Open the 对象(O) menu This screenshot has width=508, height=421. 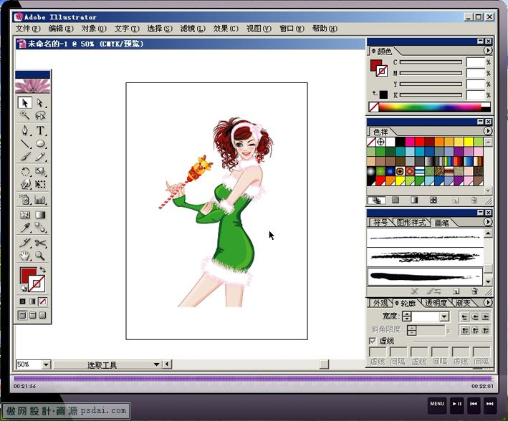94,29
